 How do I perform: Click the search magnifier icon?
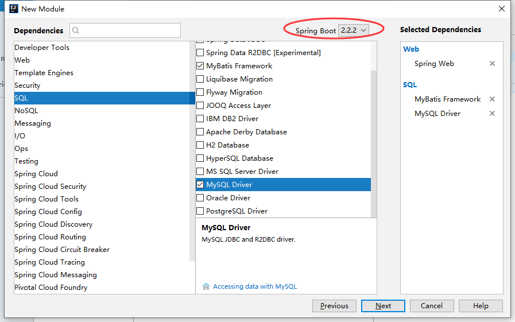point(76,30)
